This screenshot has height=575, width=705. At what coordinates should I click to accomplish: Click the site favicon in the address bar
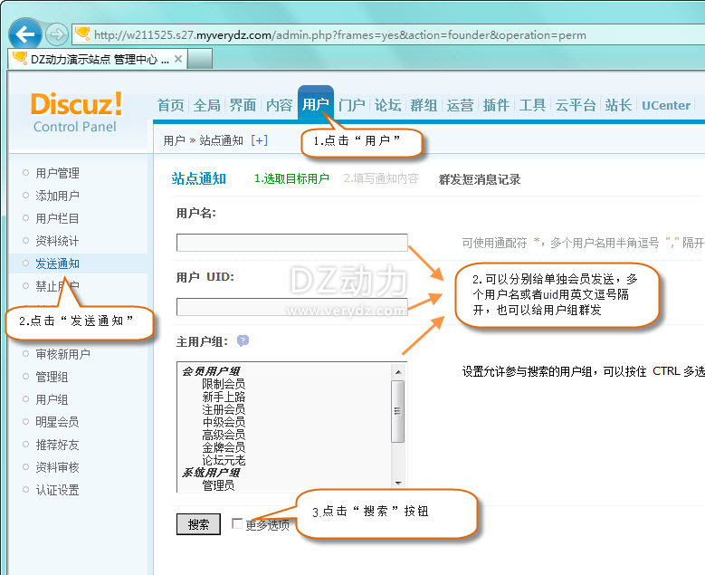[83, 34]
